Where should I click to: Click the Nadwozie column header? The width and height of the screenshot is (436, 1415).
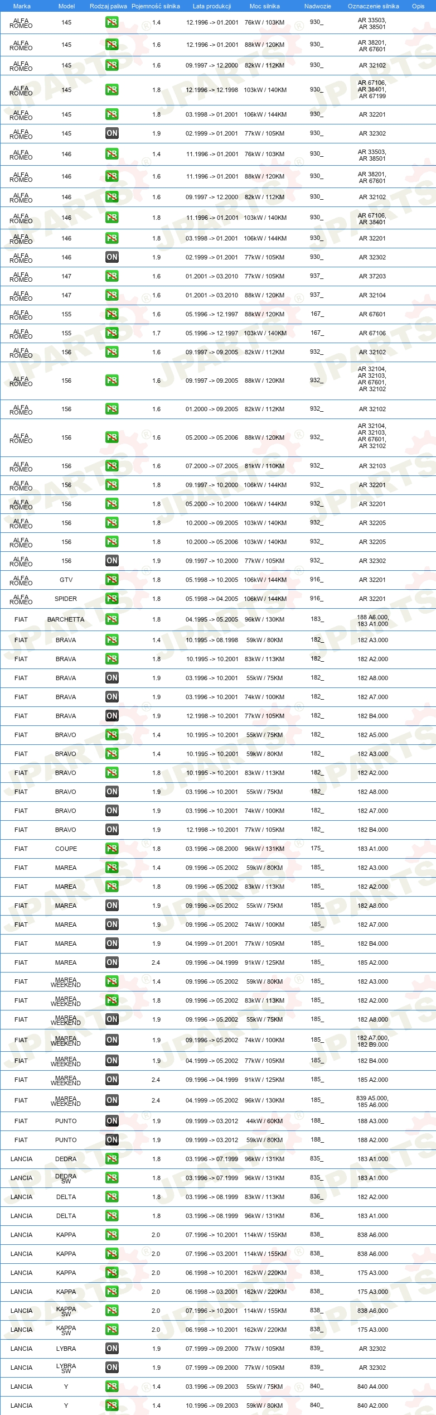tap(317, 6)
